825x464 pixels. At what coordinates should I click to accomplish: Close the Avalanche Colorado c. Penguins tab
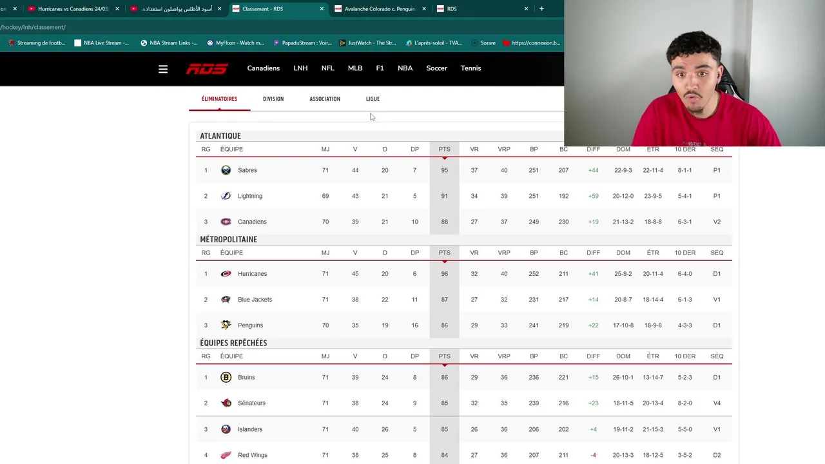pos(423,9)
